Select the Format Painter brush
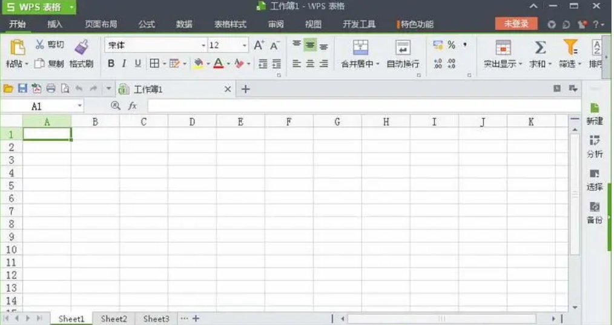 pyautogui.click(x=82, y=47)
